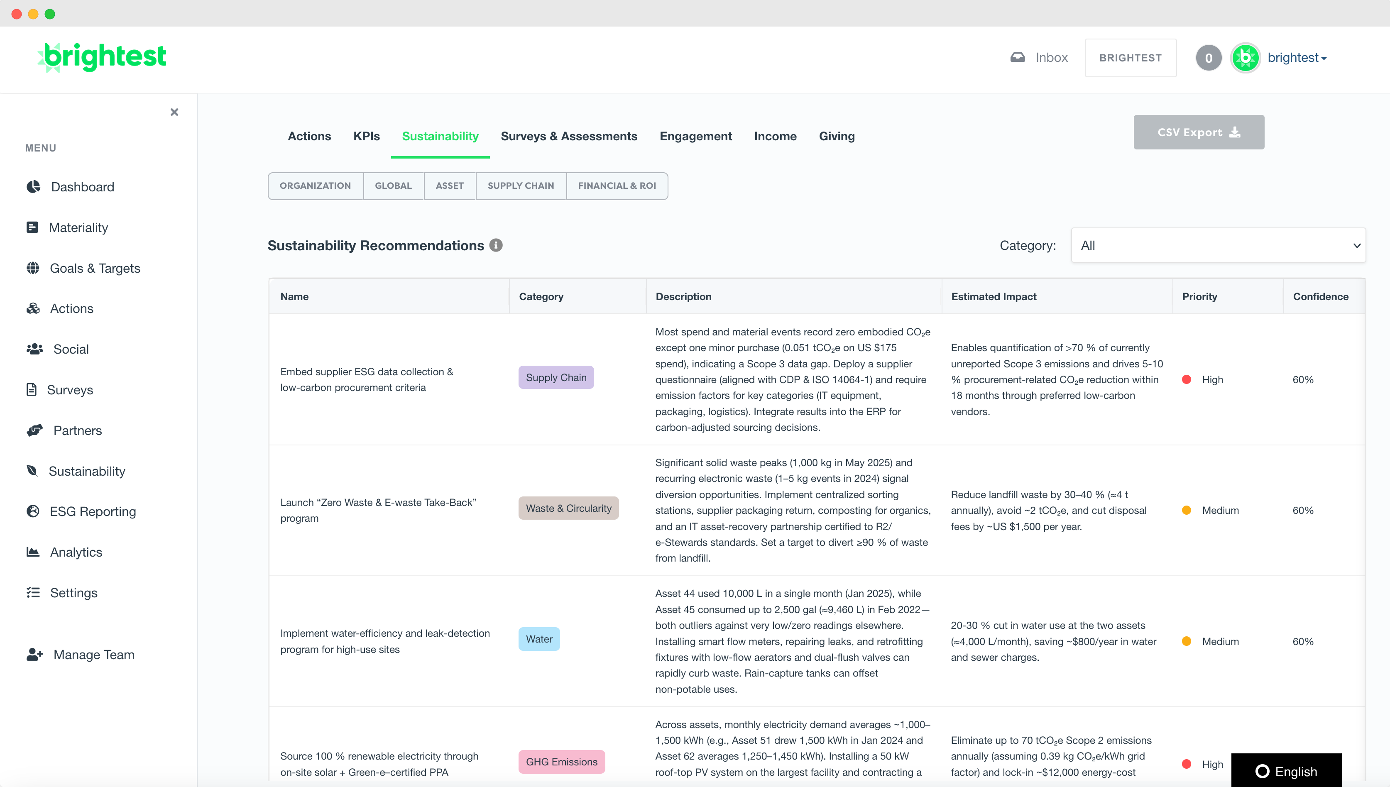Click the Actions cubes icon in sidebar
This screenshot has height=787, width=1390.
pyautogui.click(x=33, y=308)
